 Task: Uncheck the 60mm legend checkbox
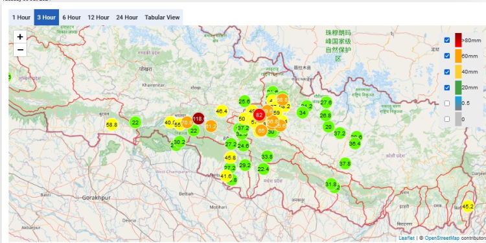point(447,56)
